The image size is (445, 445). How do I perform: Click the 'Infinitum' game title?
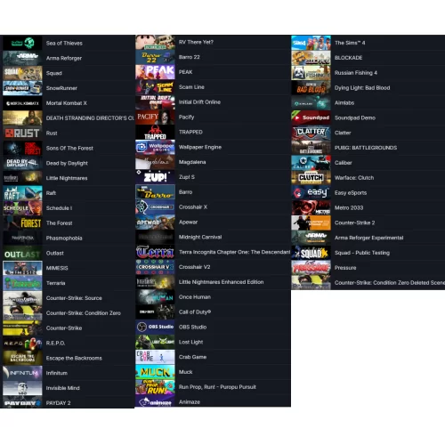click(x=57, y=373)
